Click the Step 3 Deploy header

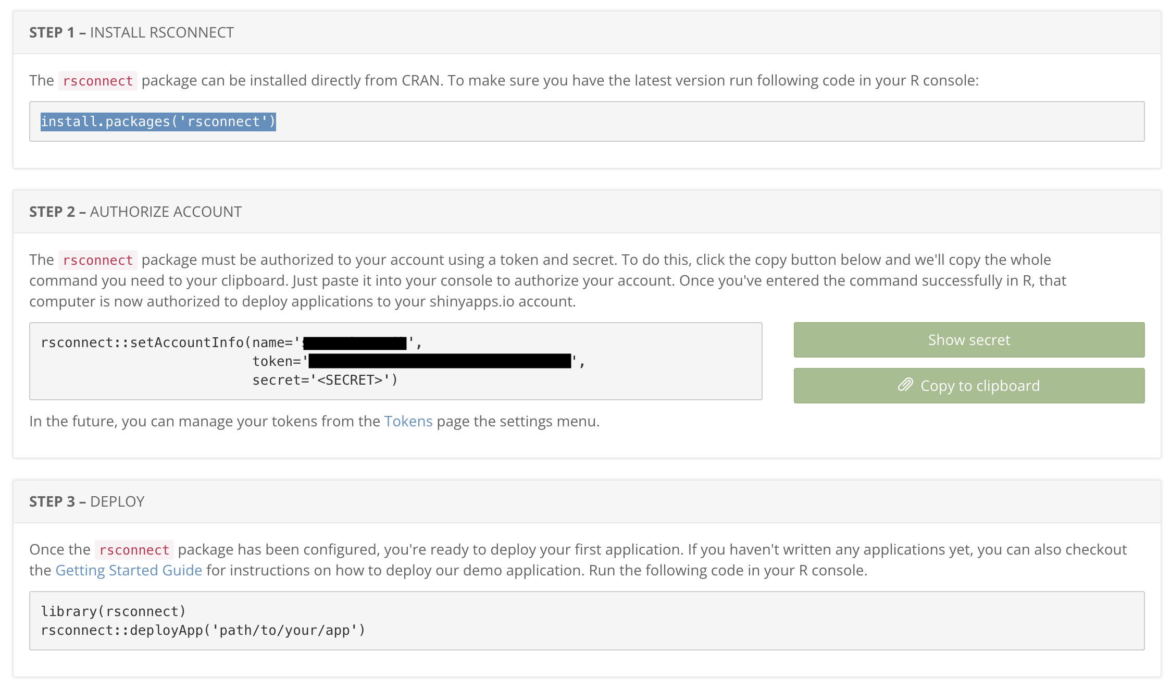point(86,501)
